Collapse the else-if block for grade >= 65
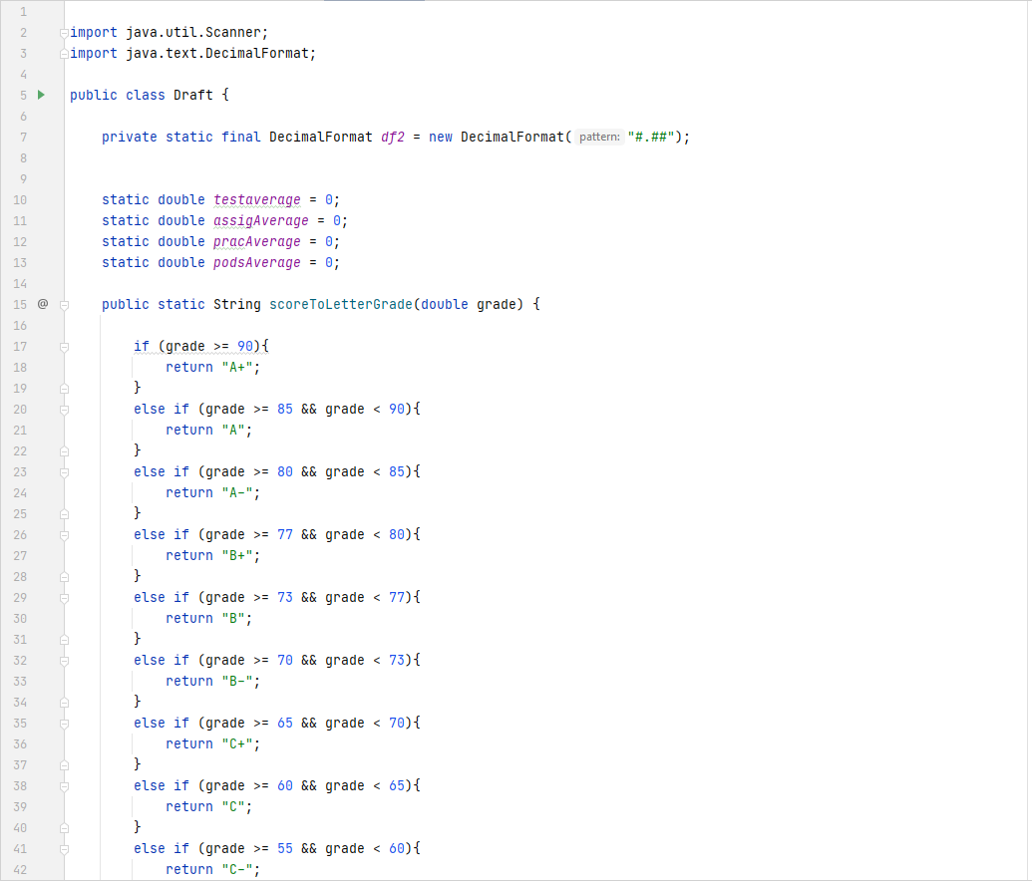Screen dimensions: 1032x881 tap(63, 723)
